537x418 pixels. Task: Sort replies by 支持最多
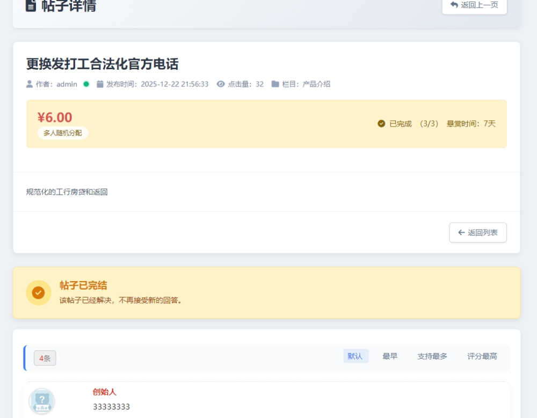(432, 356)
